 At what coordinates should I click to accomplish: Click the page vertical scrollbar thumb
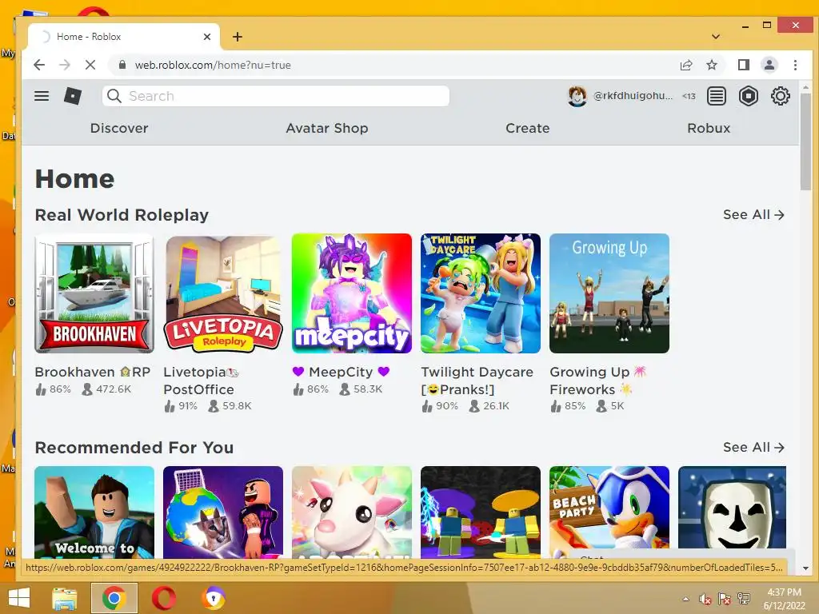coord(805,142)
